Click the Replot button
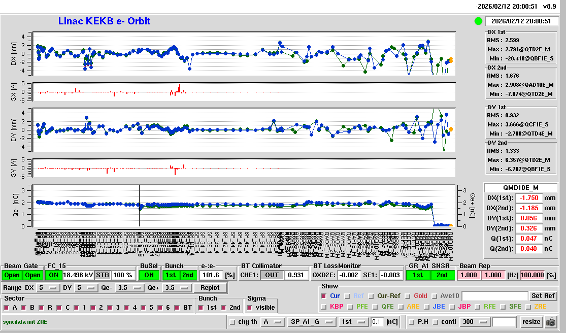 point(210,288)
